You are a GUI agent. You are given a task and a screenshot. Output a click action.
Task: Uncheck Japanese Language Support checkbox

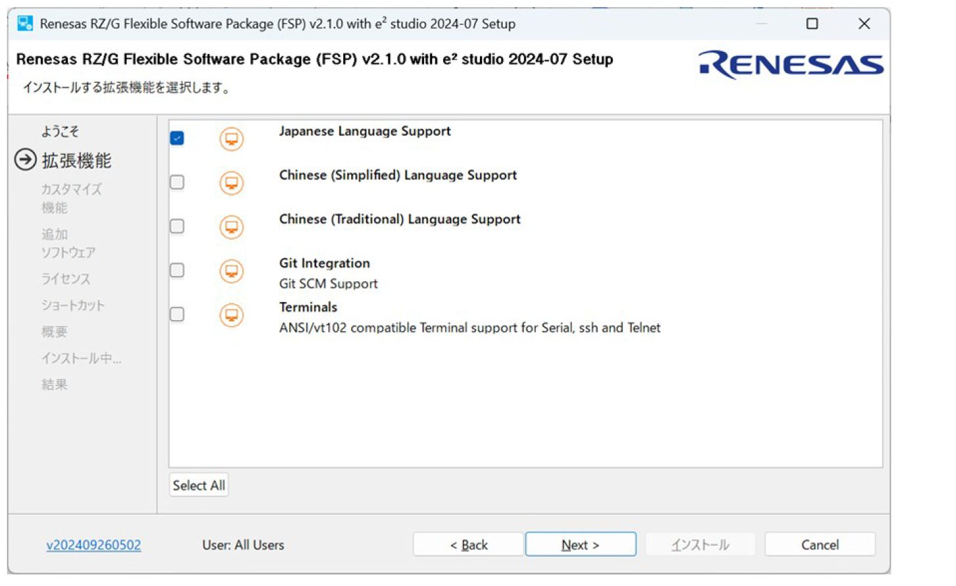coord(177,138)
